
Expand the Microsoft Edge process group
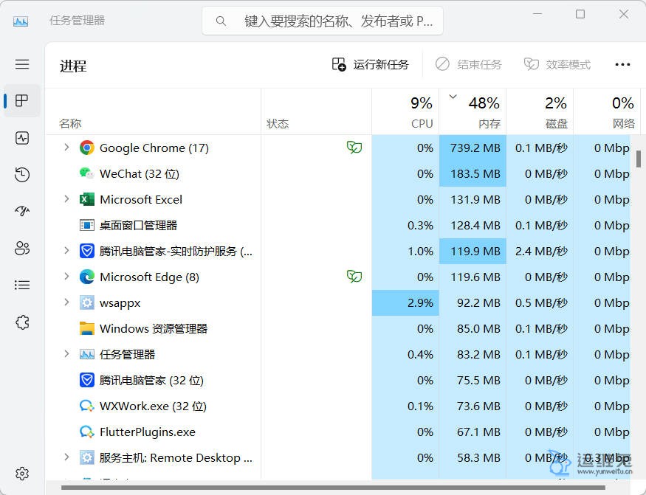click(x=66, y=277)
